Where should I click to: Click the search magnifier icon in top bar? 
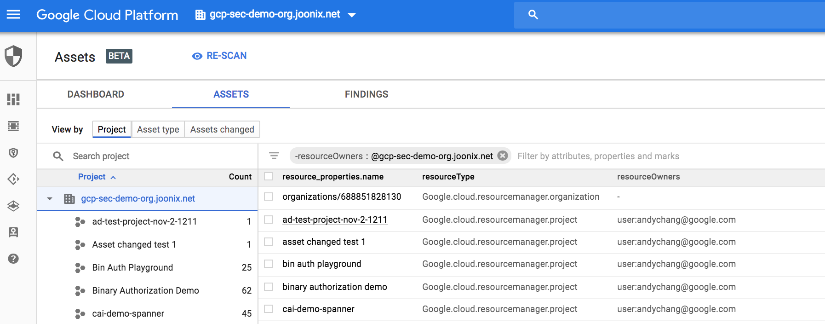tap(533, 15)
